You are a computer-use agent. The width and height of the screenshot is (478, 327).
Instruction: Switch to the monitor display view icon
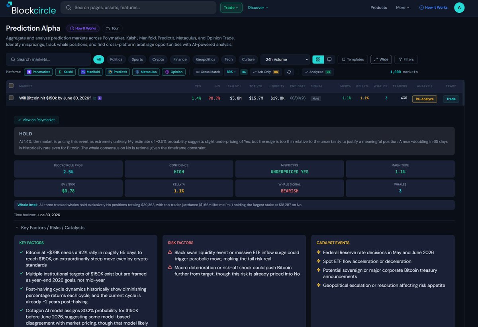tap(329, 59)
